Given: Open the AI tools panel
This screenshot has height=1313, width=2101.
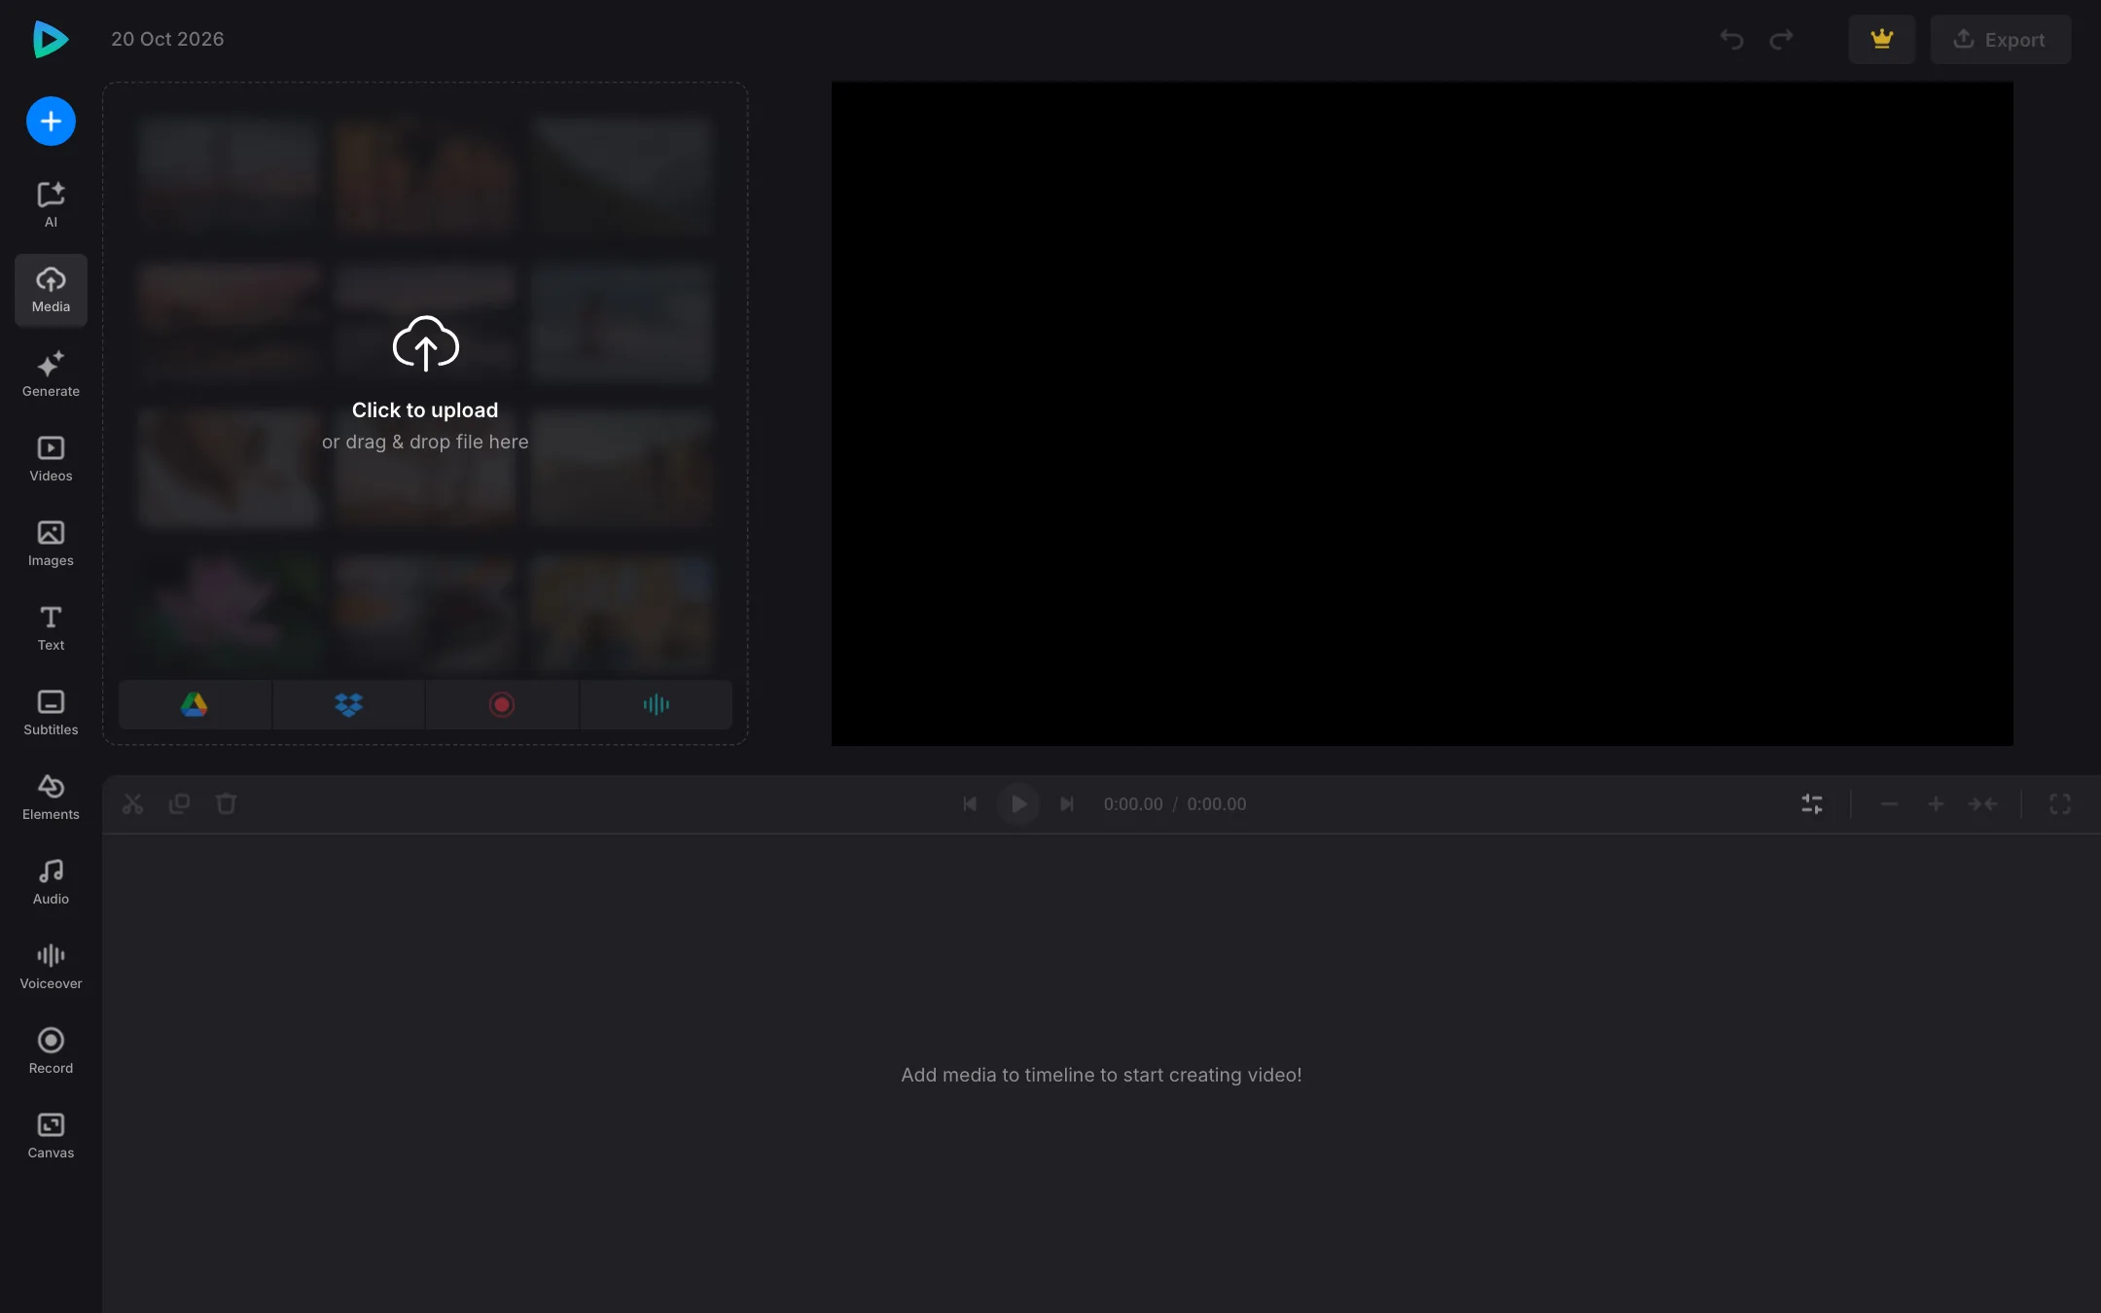Looking at the screenshot, I should (51, 204).
